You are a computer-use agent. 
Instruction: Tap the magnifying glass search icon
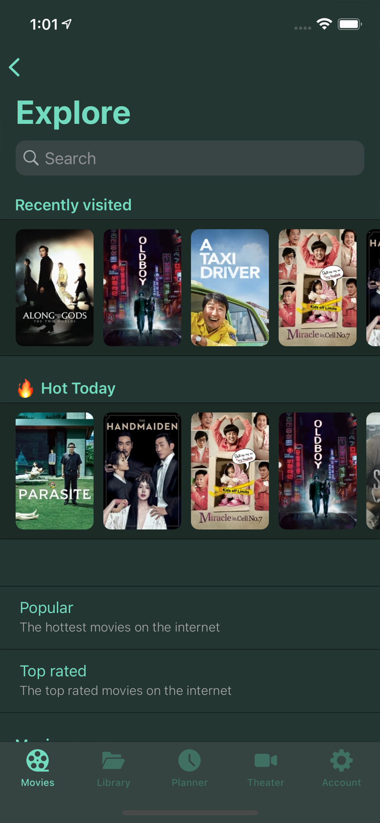point(31,158)
